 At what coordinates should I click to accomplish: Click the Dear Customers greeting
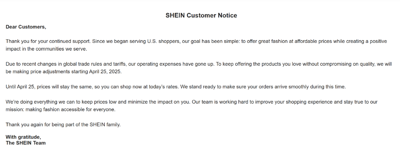tap(26, 27)
